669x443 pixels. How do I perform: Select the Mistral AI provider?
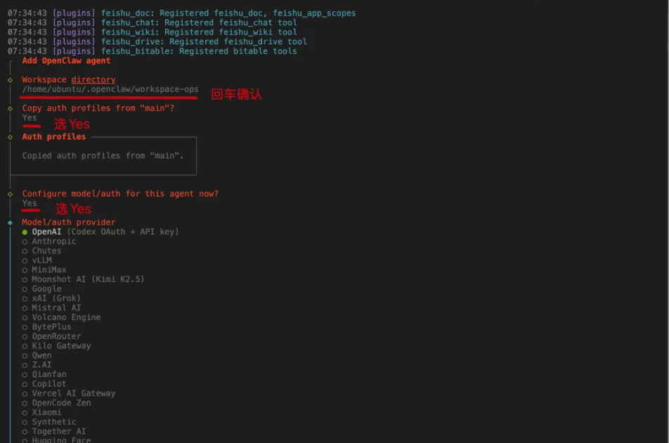51,308
